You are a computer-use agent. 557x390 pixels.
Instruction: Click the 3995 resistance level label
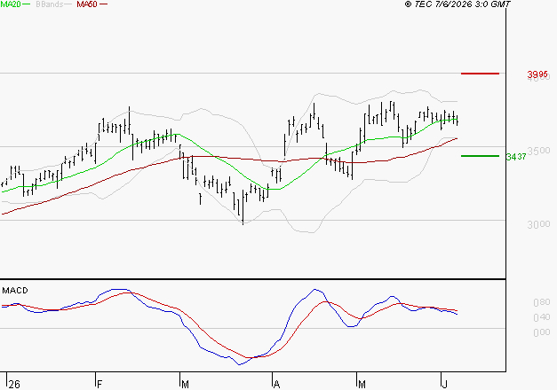[x=537, y=74]
